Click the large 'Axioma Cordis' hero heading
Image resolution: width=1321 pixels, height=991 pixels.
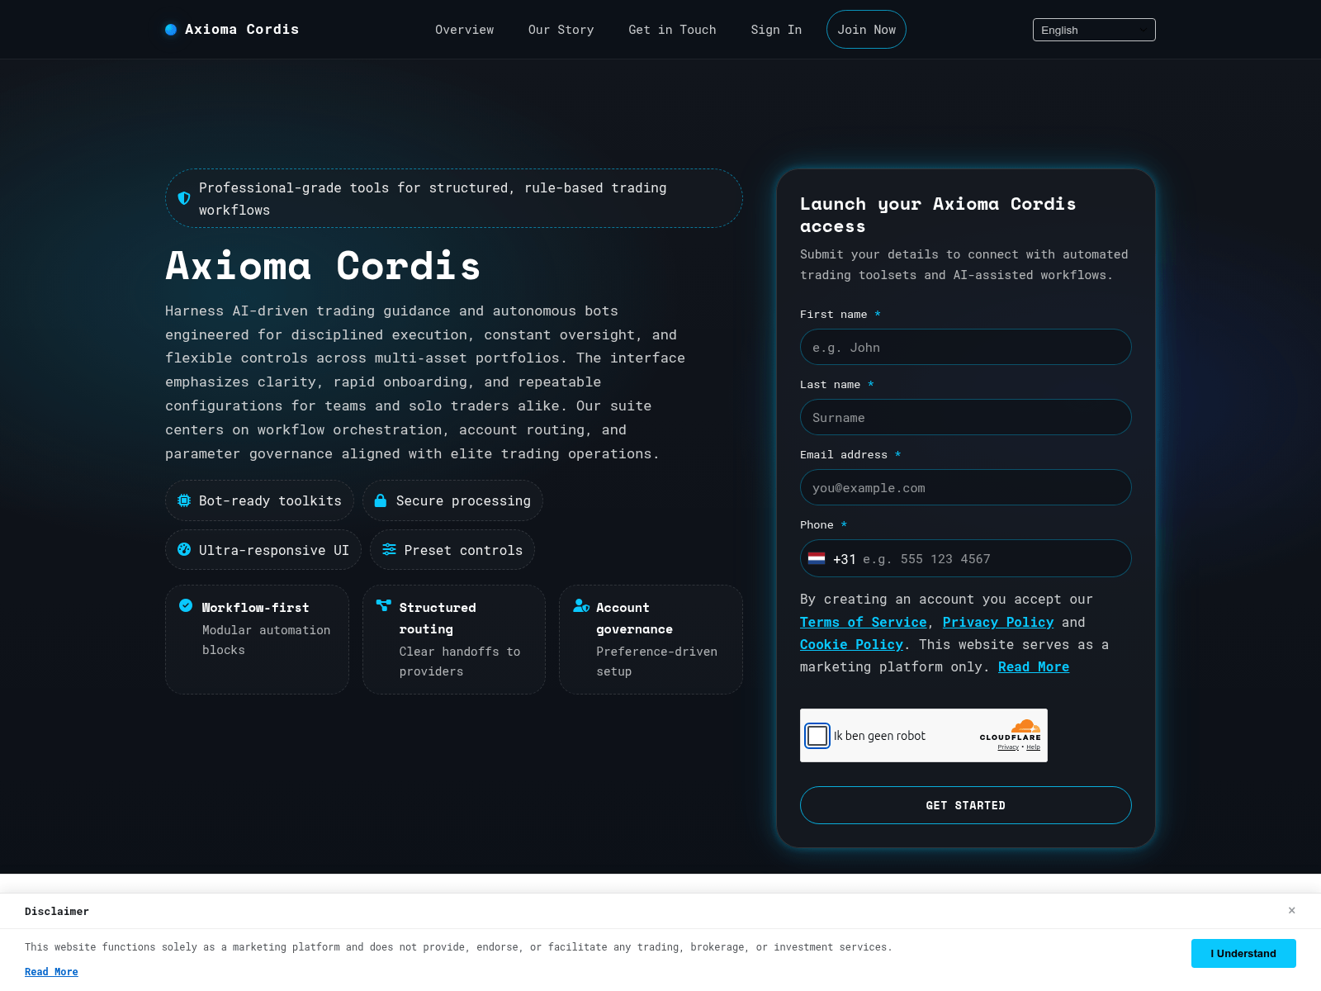point(323,266)
